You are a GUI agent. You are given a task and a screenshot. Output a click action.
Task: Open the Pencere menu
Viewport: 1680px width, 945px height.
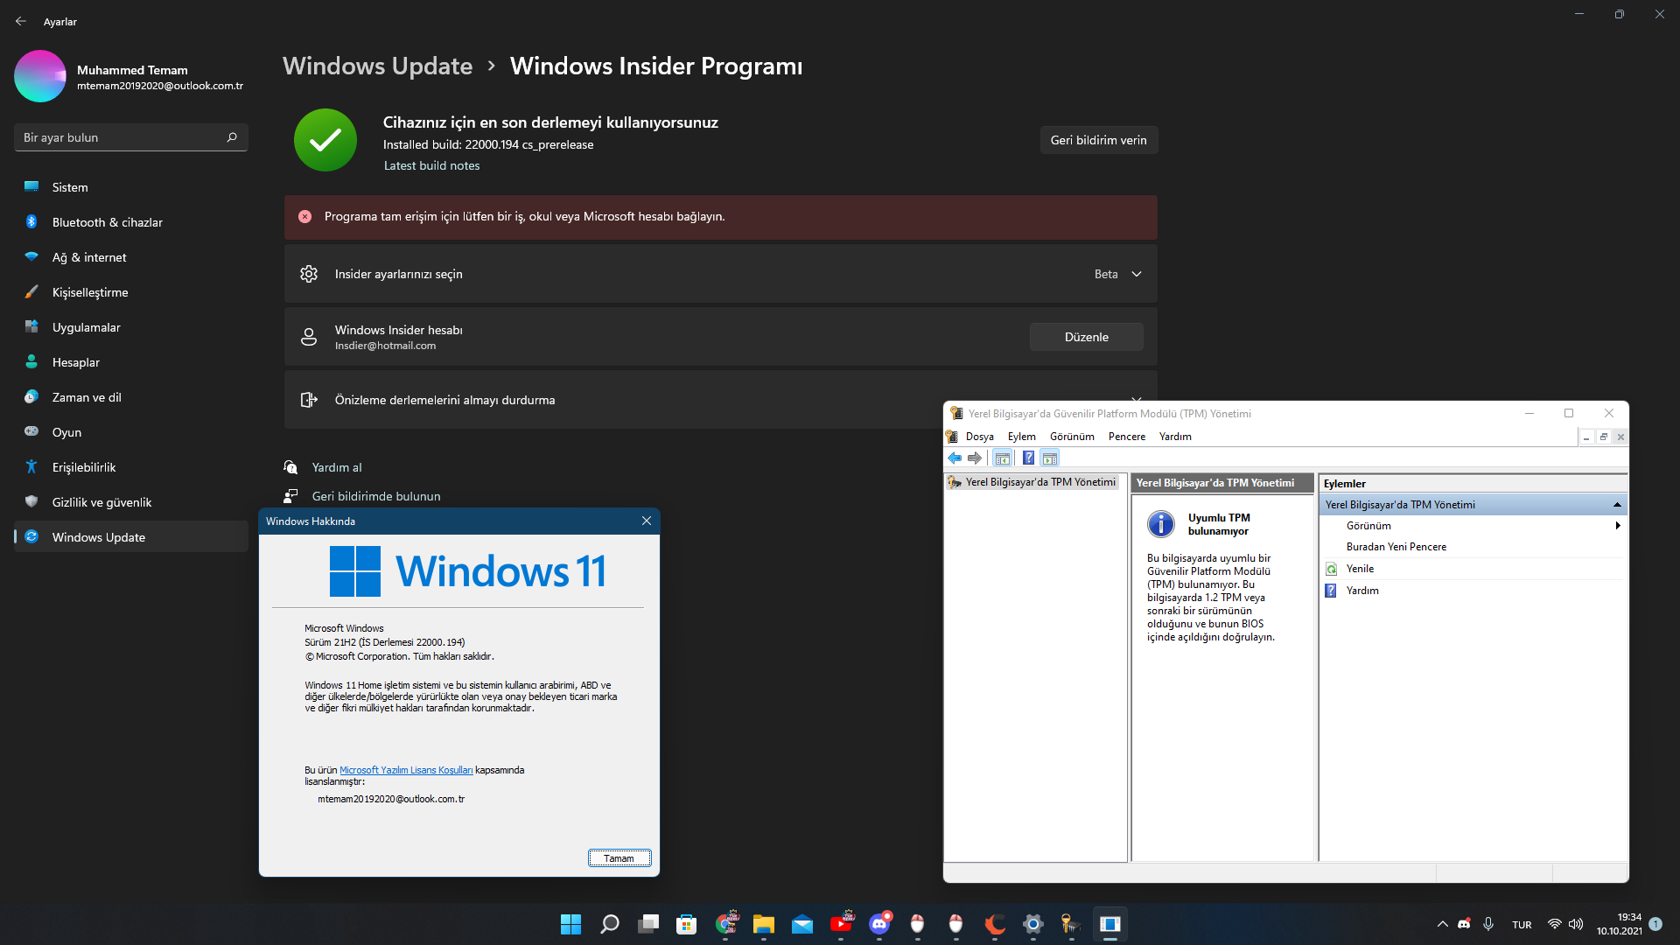point(1126,437)
